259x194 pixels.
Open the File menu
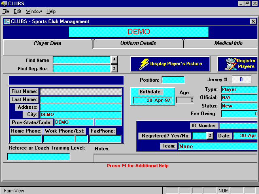click(6, 11)
